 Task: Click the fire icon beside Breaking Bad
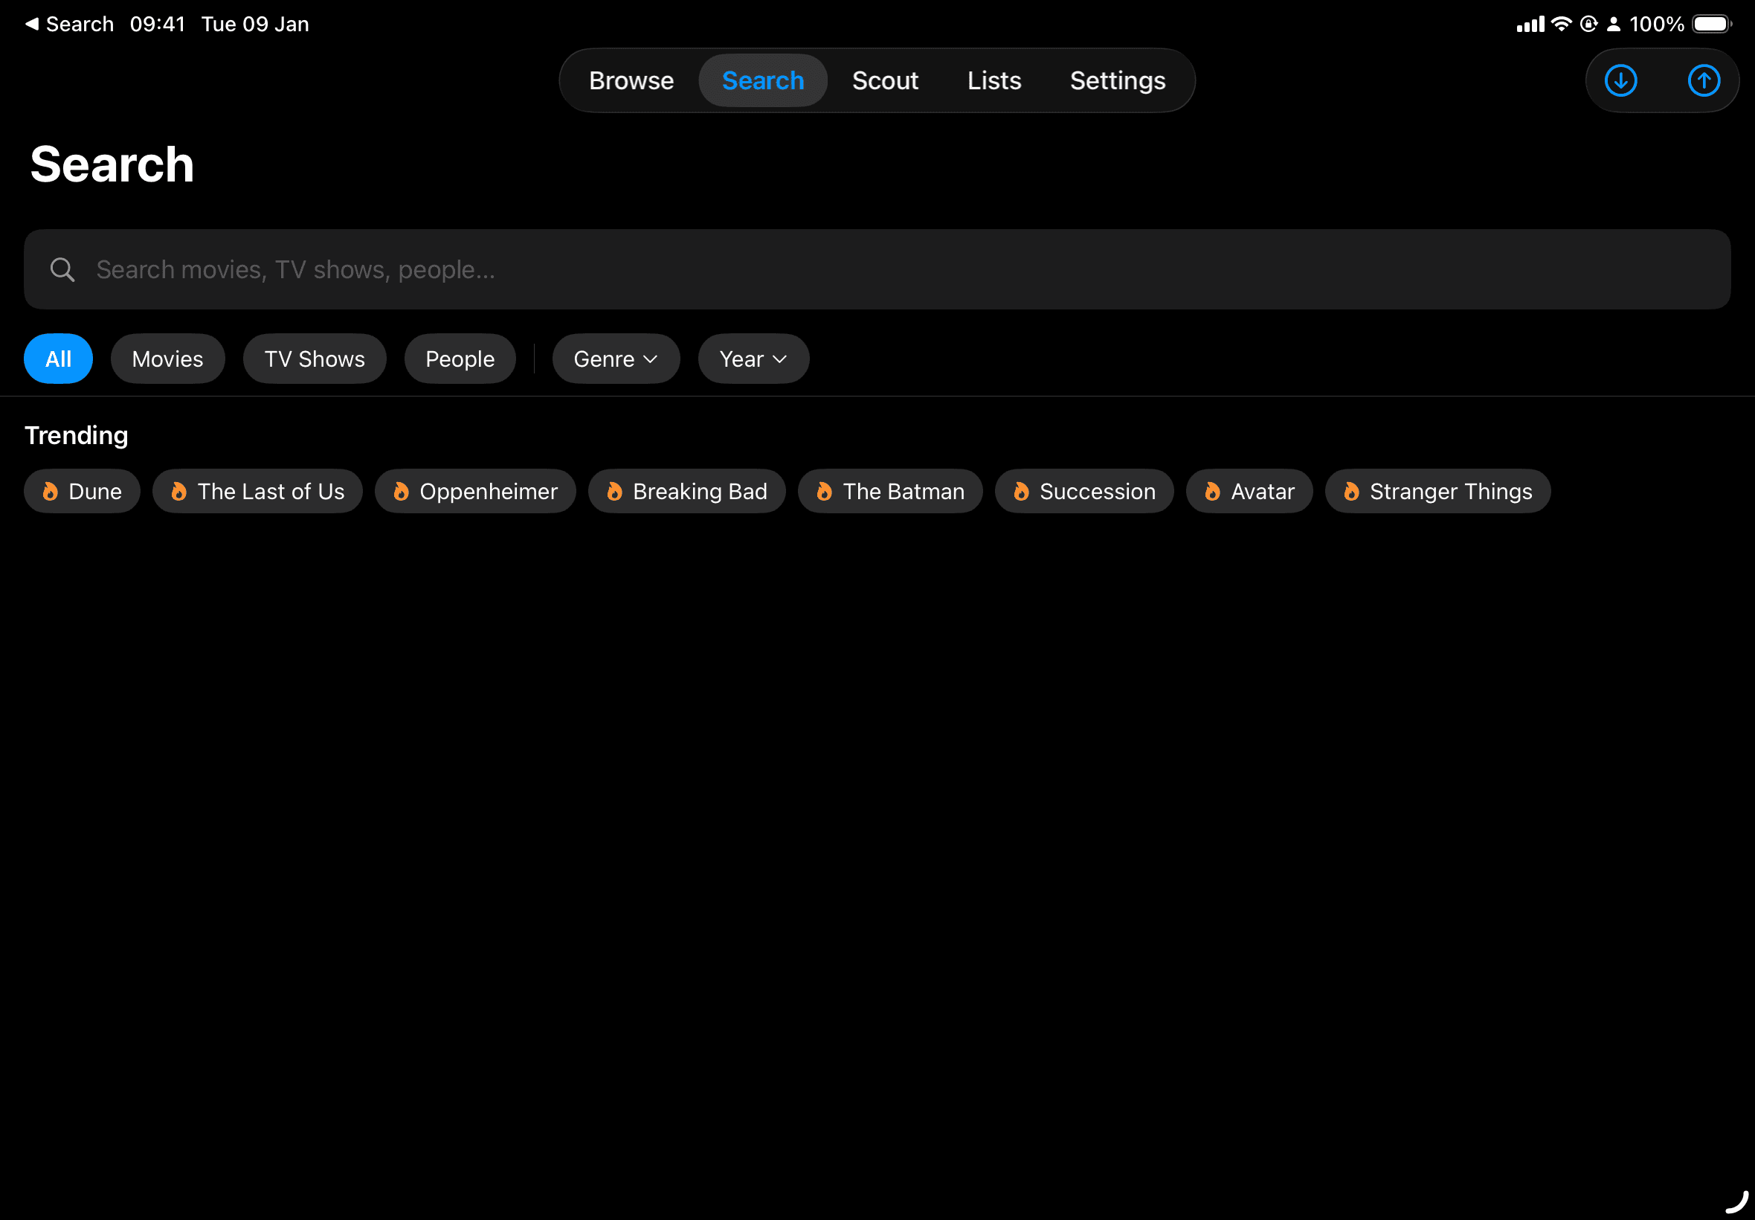point(615,492)
